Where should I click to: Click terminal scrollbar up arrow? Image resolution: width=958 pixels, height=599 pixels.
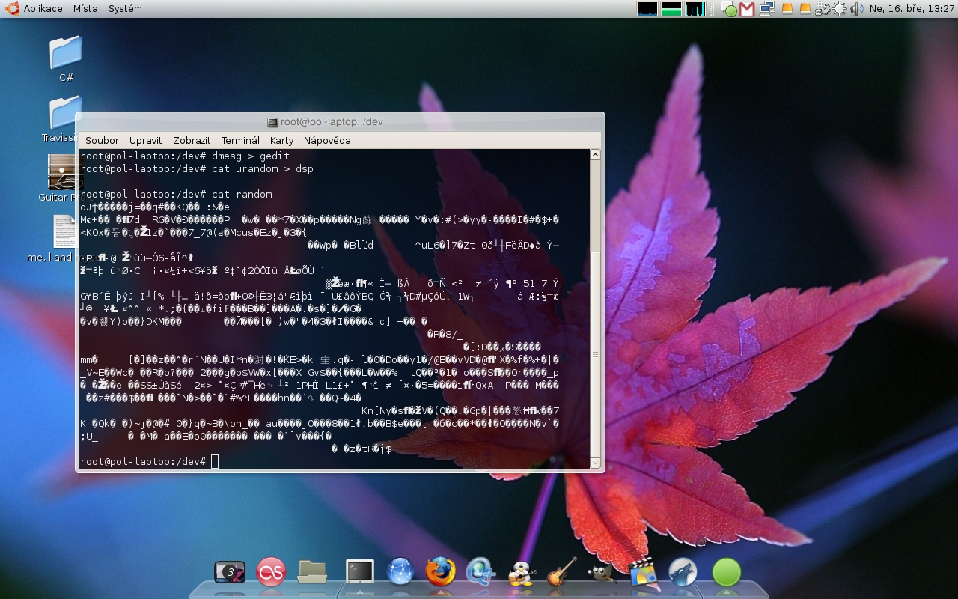click(x=595, y=155)
